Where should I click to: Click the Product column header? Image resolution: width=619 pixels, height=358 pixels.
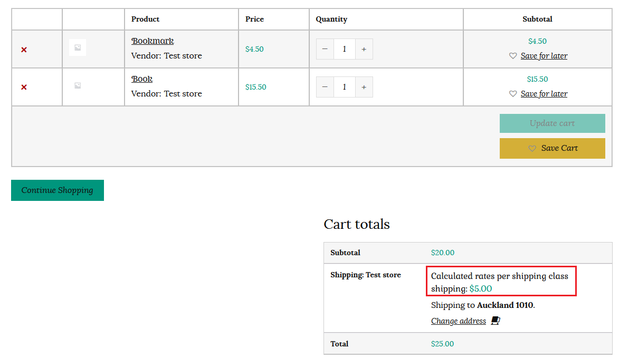click(x=145, y=20)
